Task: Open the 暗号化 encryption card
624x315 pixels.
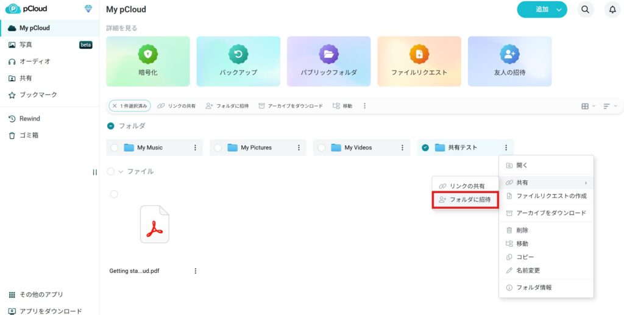Action: 148,61
